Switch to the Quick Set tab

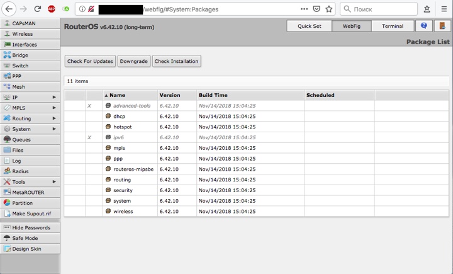(x=310, y=26)
